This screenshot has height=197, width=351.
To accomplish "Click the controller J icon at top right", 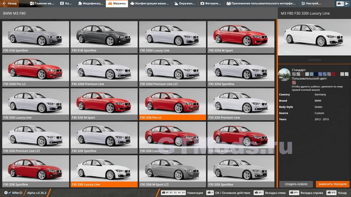I will pyautogui.click(x=340, y=4).
